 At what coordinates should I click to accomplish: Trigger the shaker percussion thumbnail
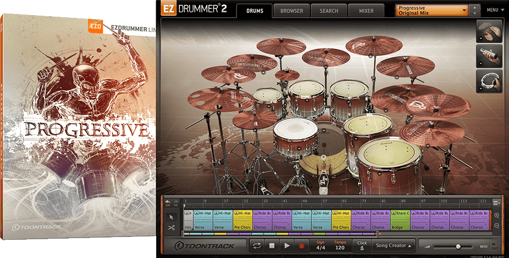(x=490, y=56)
